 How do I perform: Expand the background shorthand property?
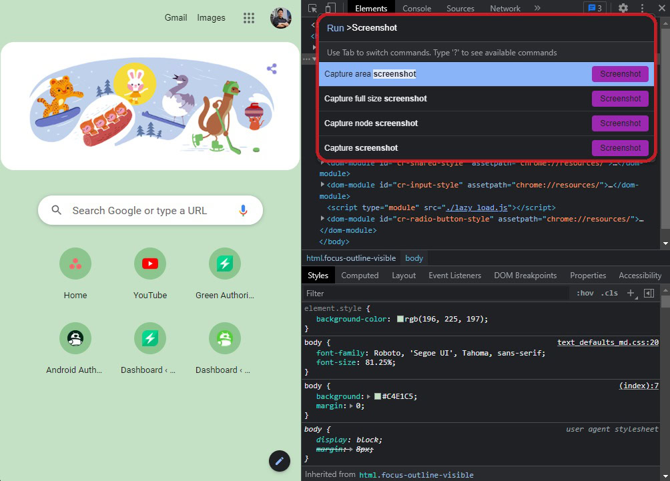click(369, 396)
